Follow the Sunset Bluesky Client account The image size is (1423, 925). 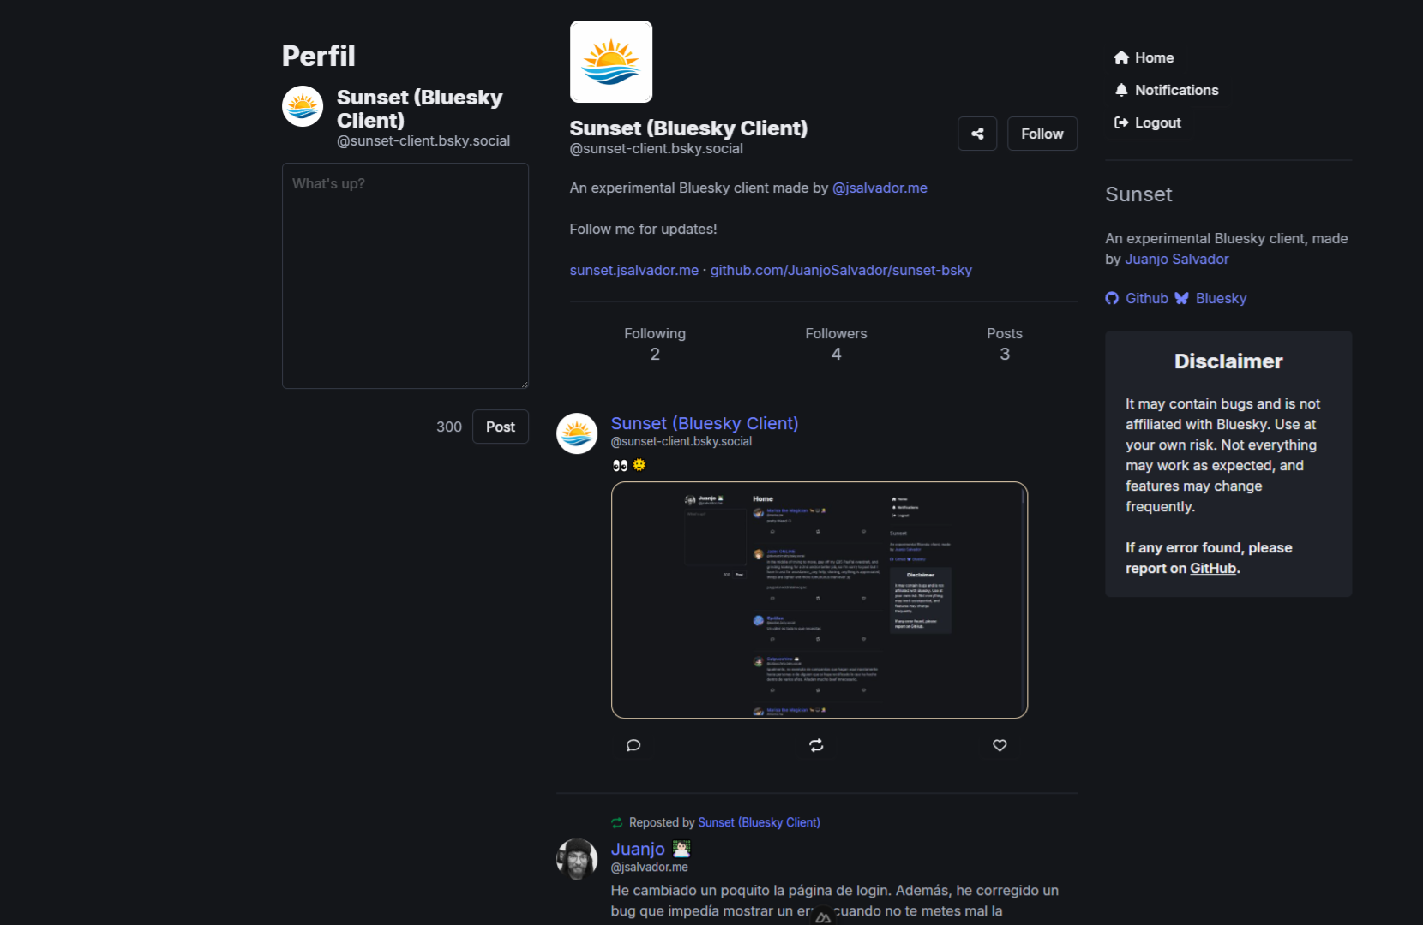click(1042, 134)
